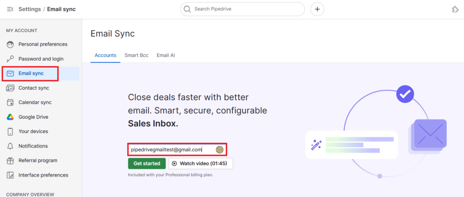Click the Referral program gift icon
The width and height of the screenshot is (464, 197).
click(x=10, y=160)
